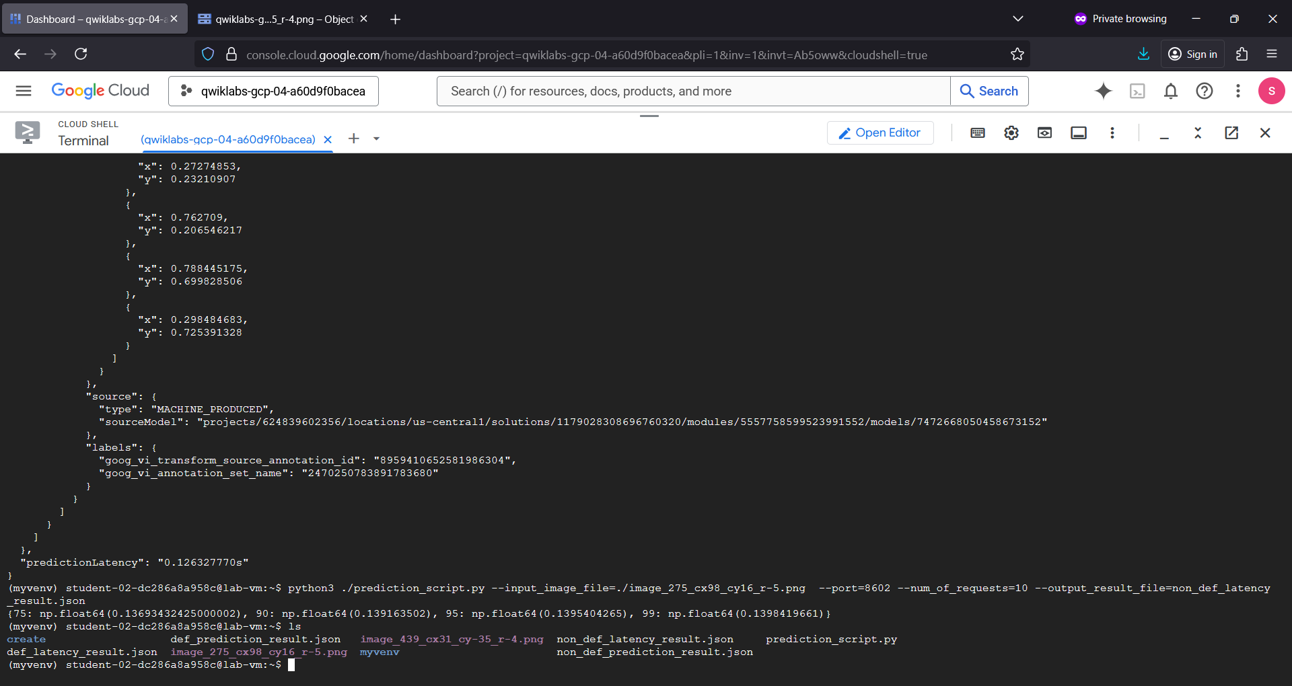Click the Open Editor button
1292x686 pixels.
click(x=880, y=132)
